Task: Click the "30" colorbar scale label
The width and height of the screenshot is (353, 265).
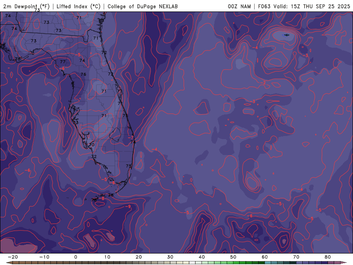Action: [x=170, y=257]
